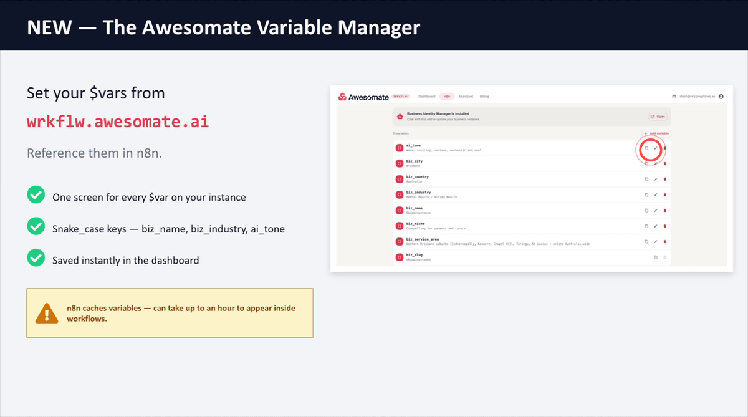The height and width of the screenshot is (417, 748).
Task: Click the biz_service_area variable name
Action: 422,239
